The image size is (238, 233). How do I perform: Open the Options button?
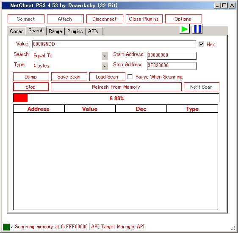pyautogui.click(x=183, y=19)
